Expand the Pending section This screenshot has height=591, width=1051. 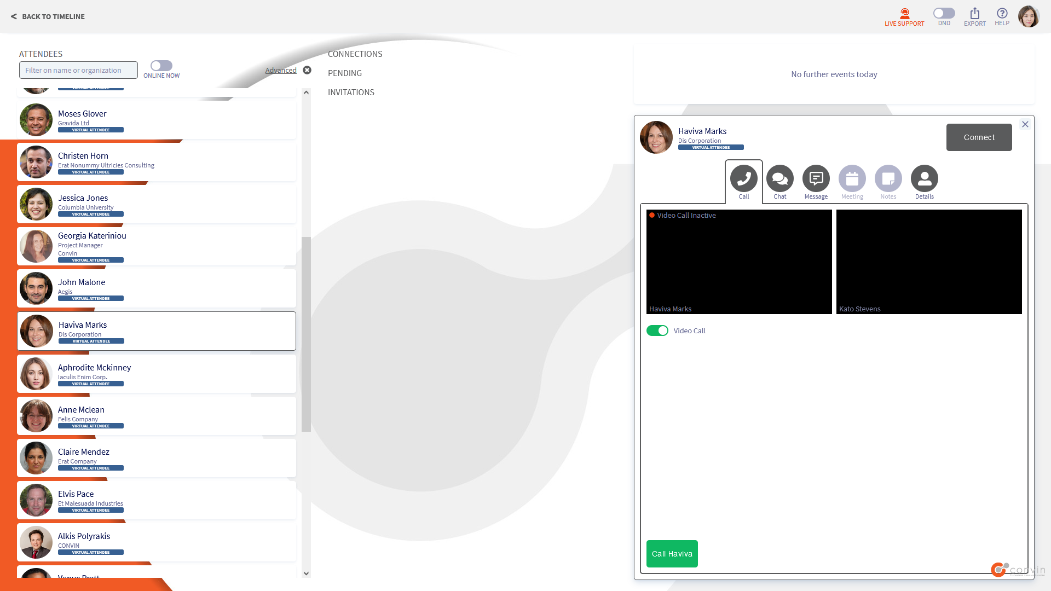coord(344,73)
